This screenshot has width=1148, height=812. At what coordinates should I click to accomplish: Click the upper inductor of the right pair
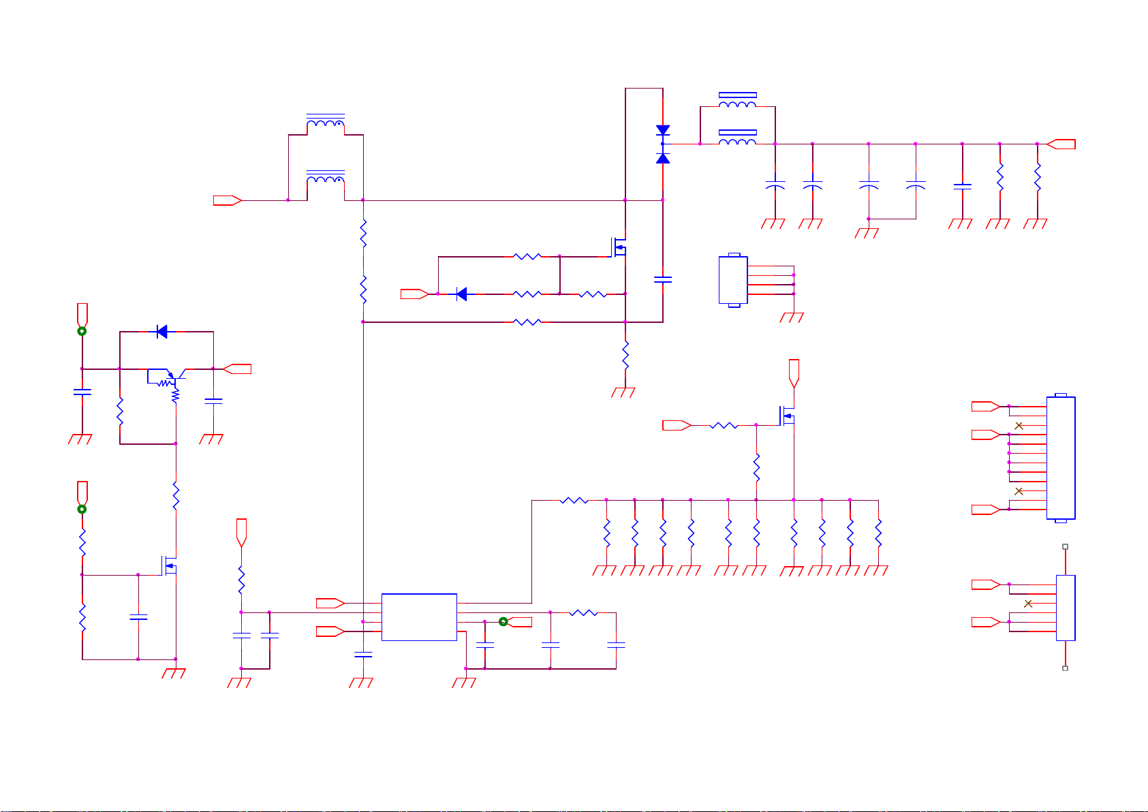click(x=738, y=100)
